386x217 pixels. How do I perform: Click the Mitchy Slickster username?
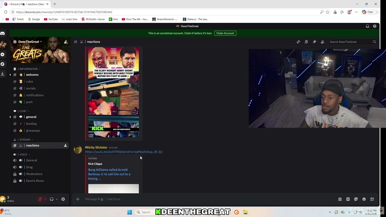tap(96, 147)
